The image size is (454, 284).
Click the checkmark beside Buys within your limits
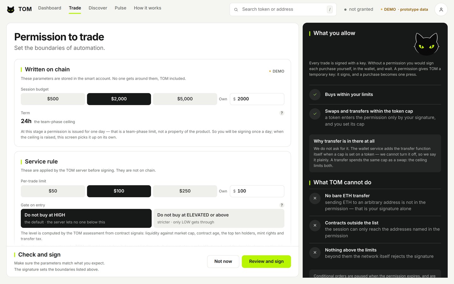tap(315, 95)
